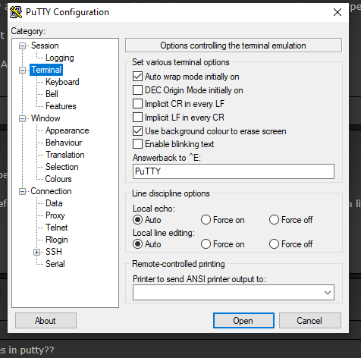Open Proxy settings category
This screenshot has height=358, width=361.
55,215
